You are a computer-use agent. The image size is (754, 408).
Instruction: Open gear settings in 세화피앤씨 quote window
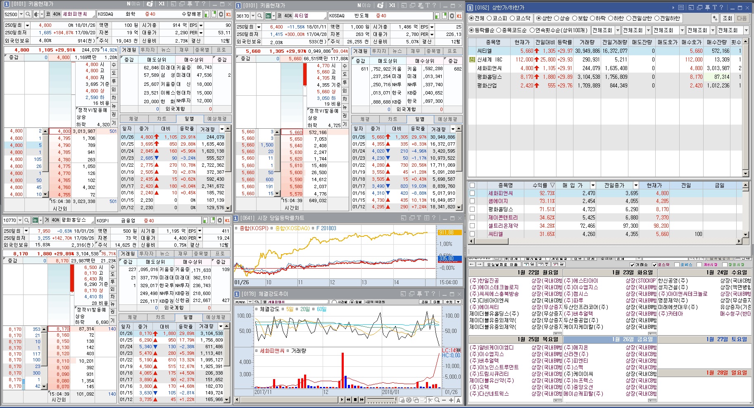[x=221, y=14]
